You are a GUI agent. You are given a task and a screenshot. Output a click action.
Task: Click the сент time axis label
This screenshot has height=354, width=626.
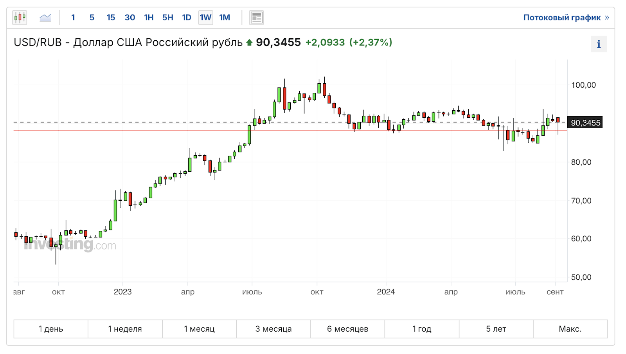[555, 292]
